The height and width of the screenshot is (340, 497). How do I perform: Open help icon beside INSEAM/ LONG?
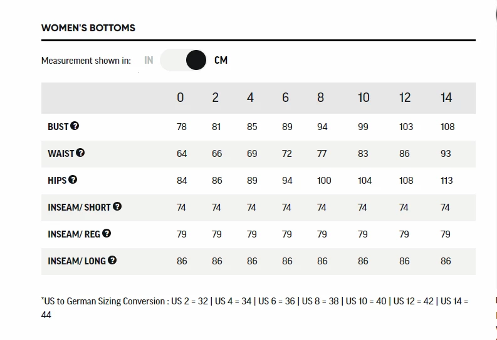tap(112, 260)
